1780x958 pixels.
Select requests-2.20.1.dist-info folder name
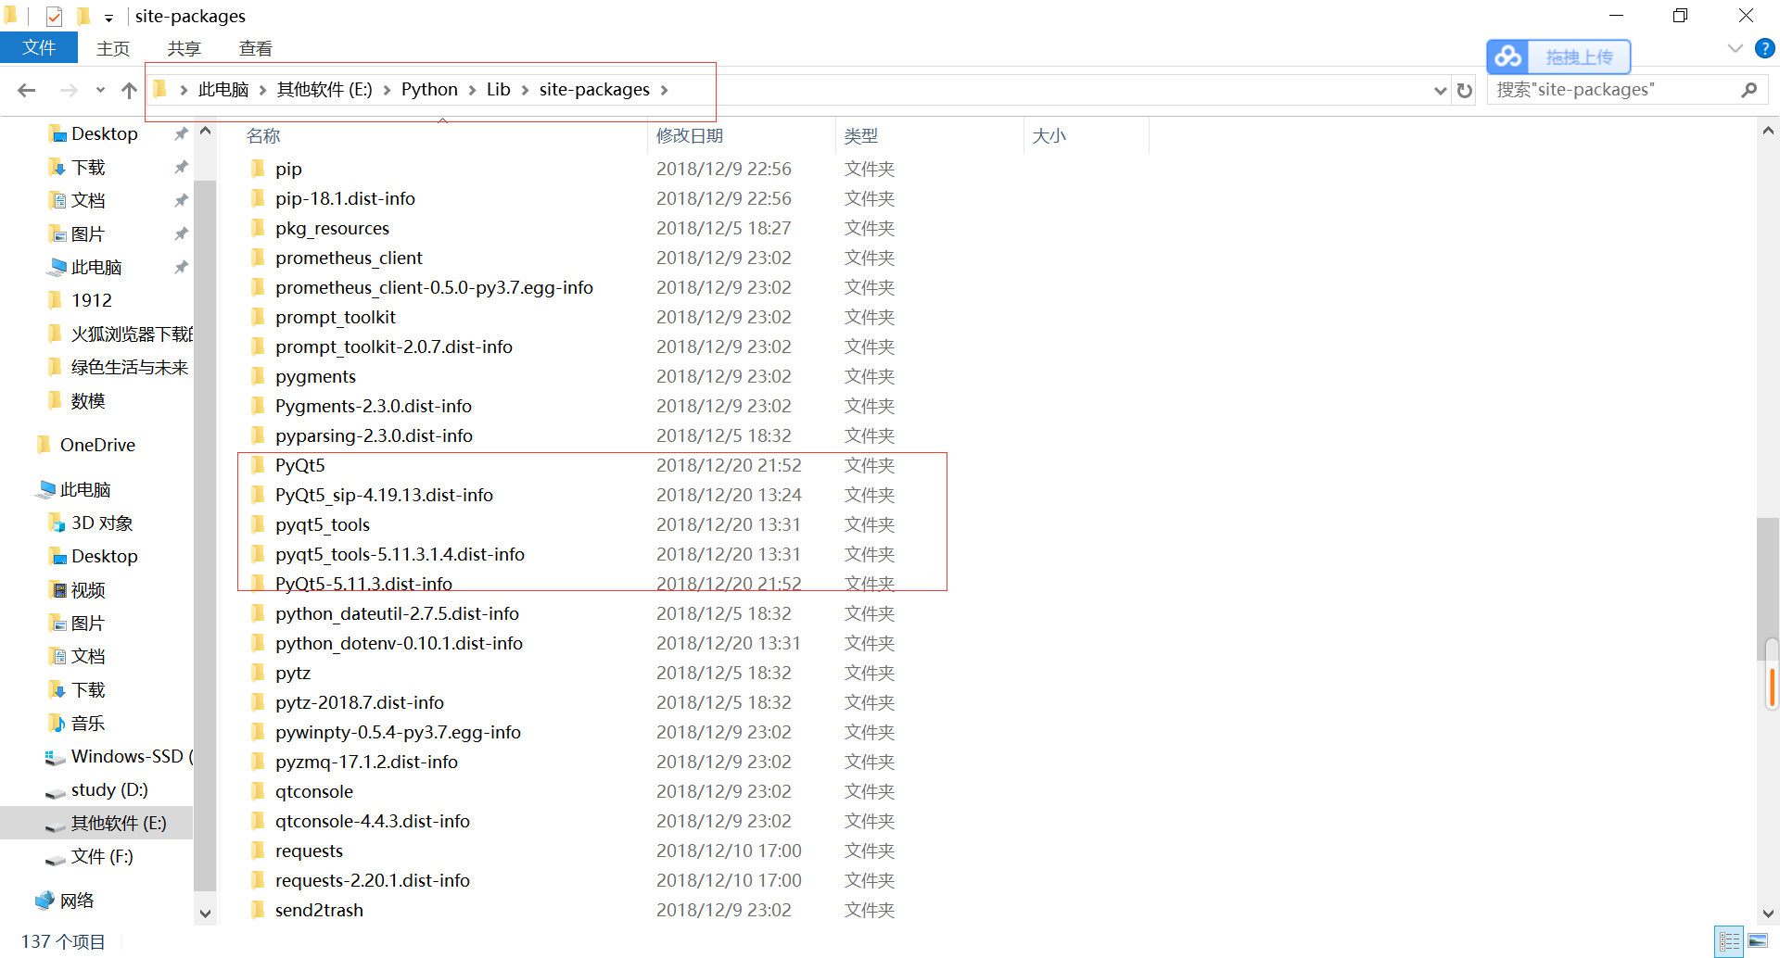tap(373, 880)
